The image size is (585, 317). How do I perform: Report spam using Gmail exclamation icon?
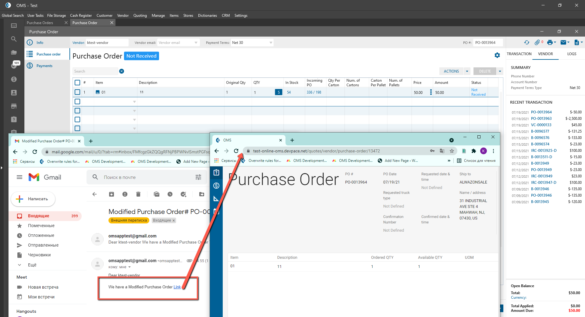pyautogui.click(x=125, y=194)
